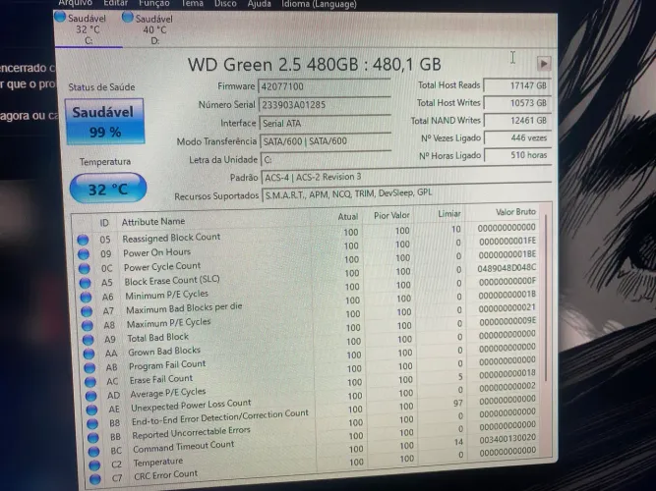This screenshot has width=656, height=491.
Task: Click the status icon for Erase Fail Count
Action: coord(90,382)
